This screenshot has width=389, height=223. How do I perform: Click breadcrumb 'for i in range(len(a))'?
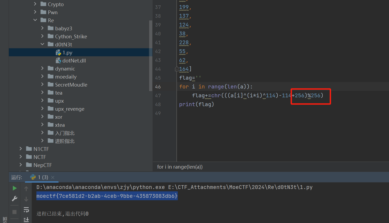[x=180, y=167]
